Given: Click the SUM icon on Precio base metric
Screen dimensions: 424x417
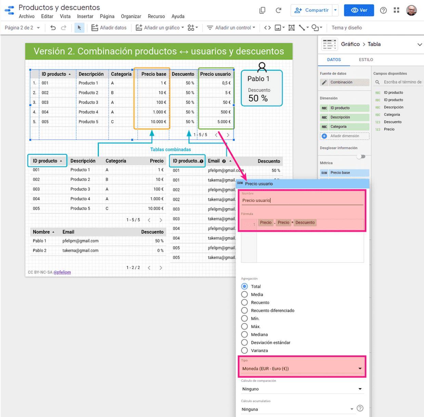Looking at the screenshot, I should (x=324, y=173).
